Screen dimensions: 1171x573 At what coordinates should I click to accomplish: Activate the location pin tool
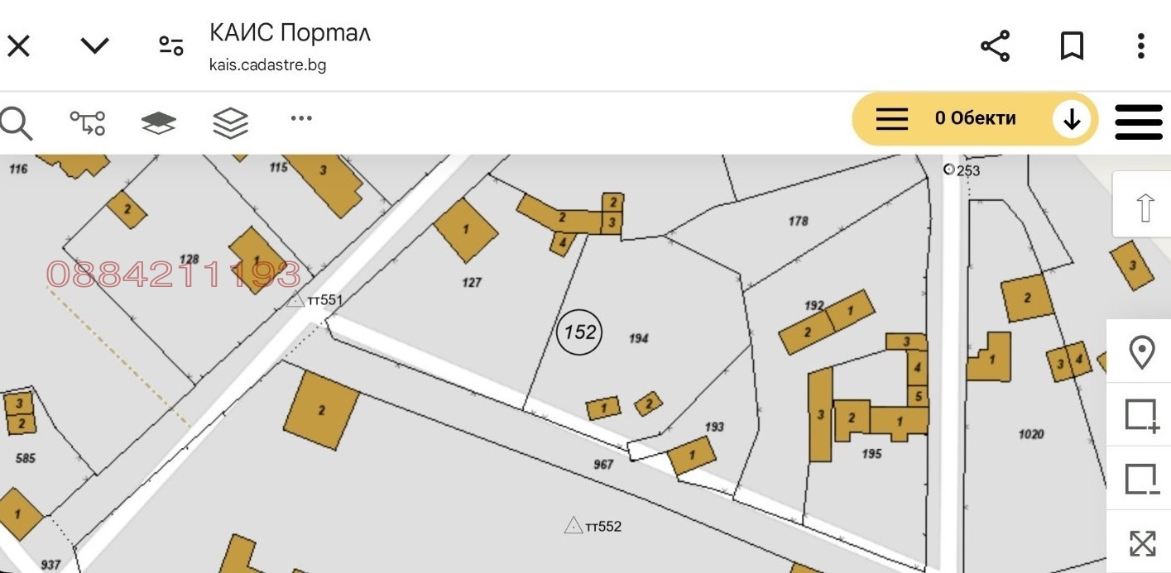(1142, 353)
